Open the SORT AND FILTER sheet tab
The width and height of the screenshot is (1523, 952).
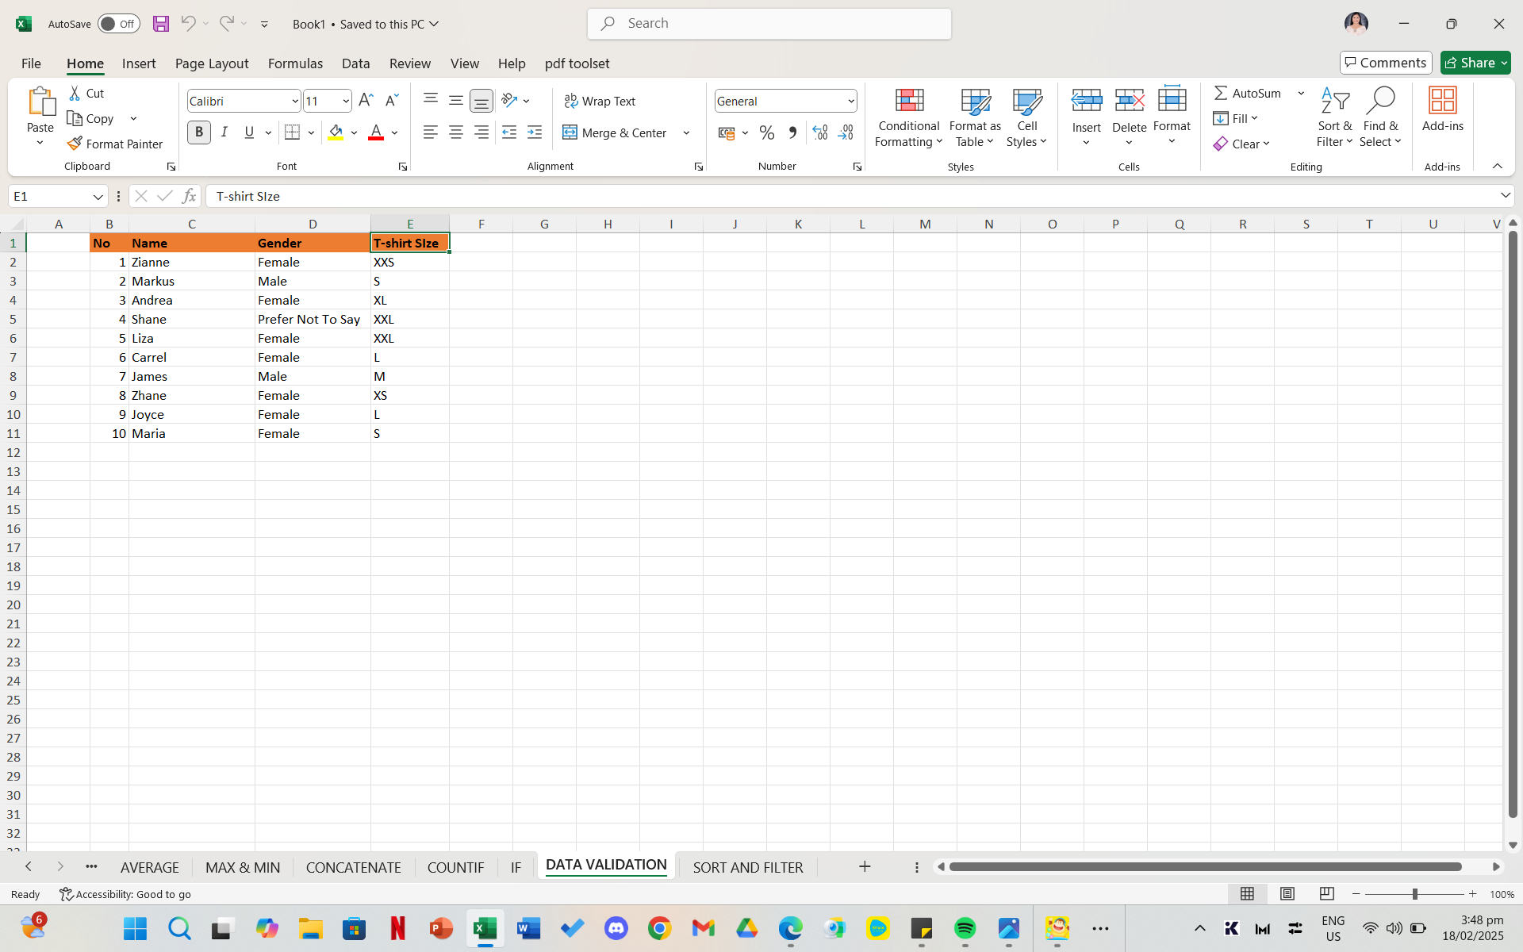coord(748,867)
